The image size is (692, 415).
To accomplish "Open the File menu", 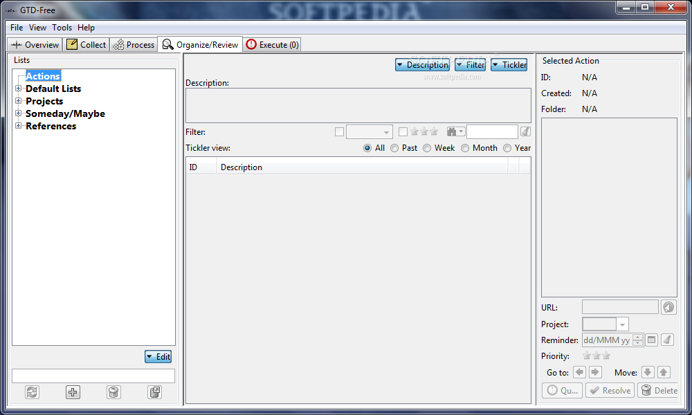I will (x=17, y=28).
